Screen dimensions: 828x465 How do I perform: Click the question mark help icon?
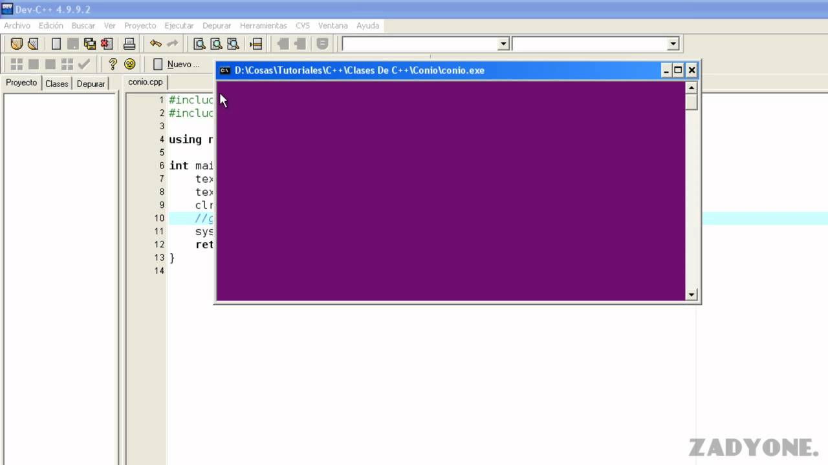click(x=113, y=64)
